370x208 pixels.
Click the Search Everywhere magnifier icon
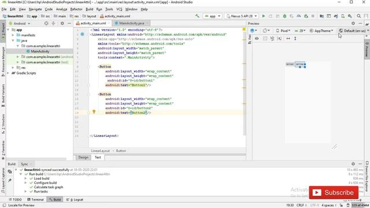click(358, 16)
